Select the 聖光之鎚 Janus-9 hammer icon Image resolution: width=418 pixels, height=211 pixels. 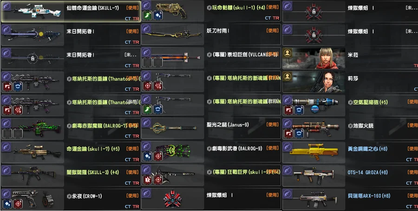[x=173, y=128]
